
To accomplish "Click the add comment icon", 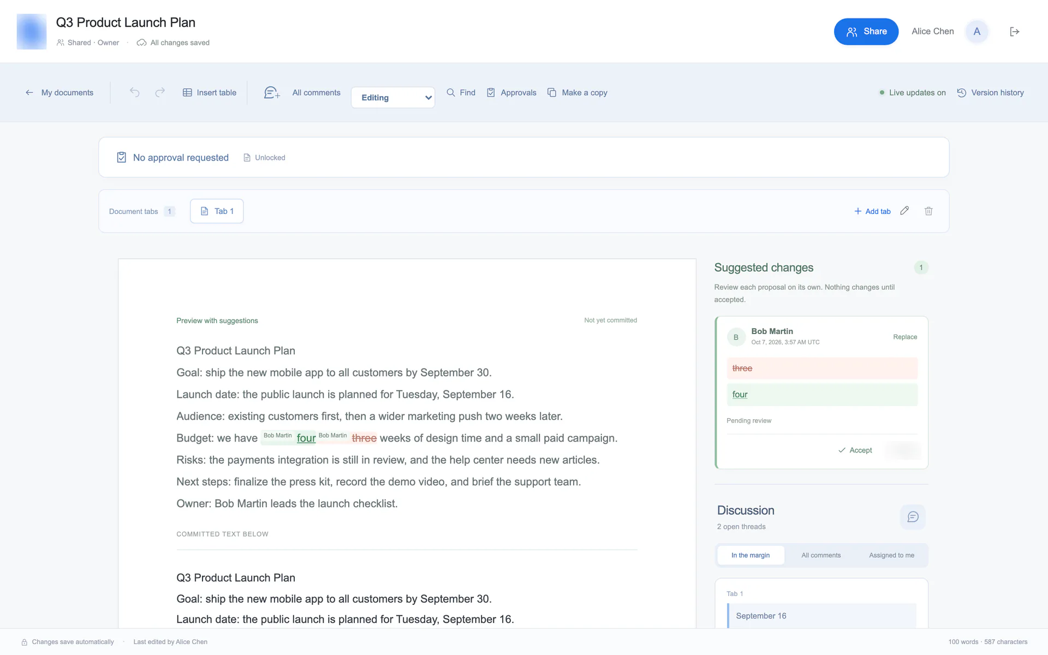I will [272, 92].
